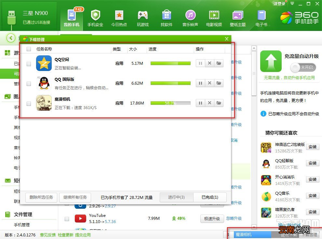Install QQ轻聊版
Image resolution: width=322 pixels, height=239 pixels.
click(313, 163)
